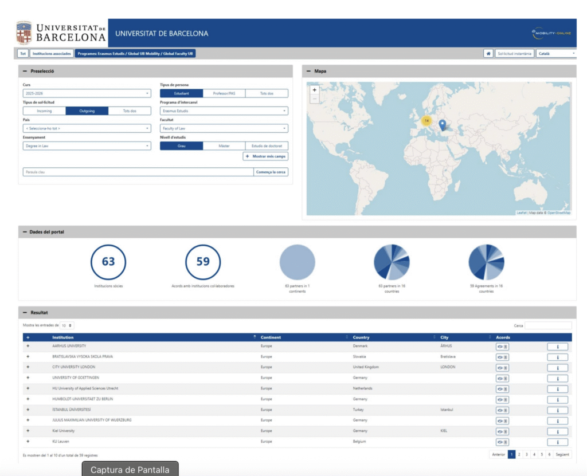This screenshot has height=476, width=587.
Task: Open the Facultat dropdown showing Faculty of Law
Action: (x=224, y=128)
